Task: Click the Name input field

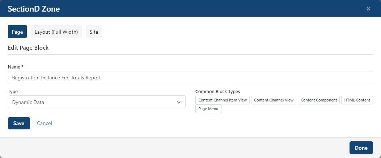Action: coord(190,78)
